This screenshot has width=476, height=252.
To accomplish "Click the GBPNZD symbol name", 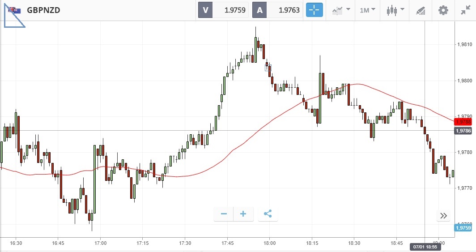I will (x=43, y=10).
